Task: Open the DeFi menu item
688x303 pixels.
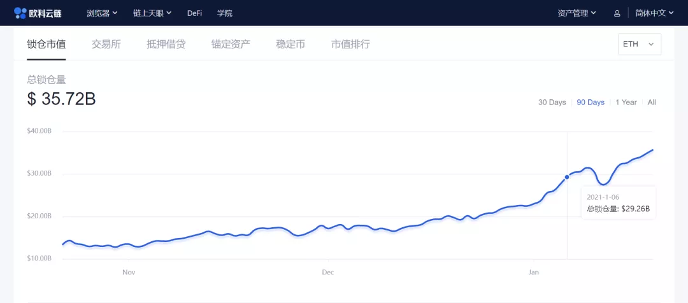Action: coord(195,13)
